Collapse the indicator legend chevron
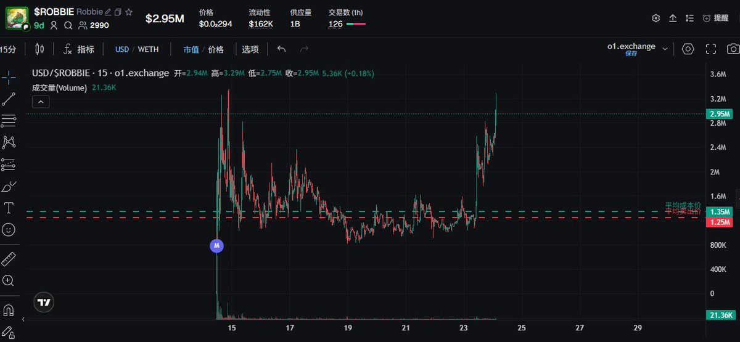Viewport: 740px width, 342px height. click(x=39, y=102)
